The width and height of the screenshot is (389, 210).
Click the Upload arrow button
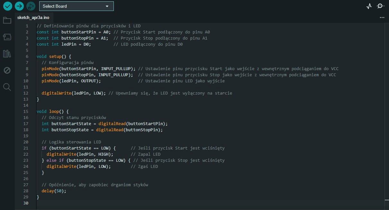(19, 6)
